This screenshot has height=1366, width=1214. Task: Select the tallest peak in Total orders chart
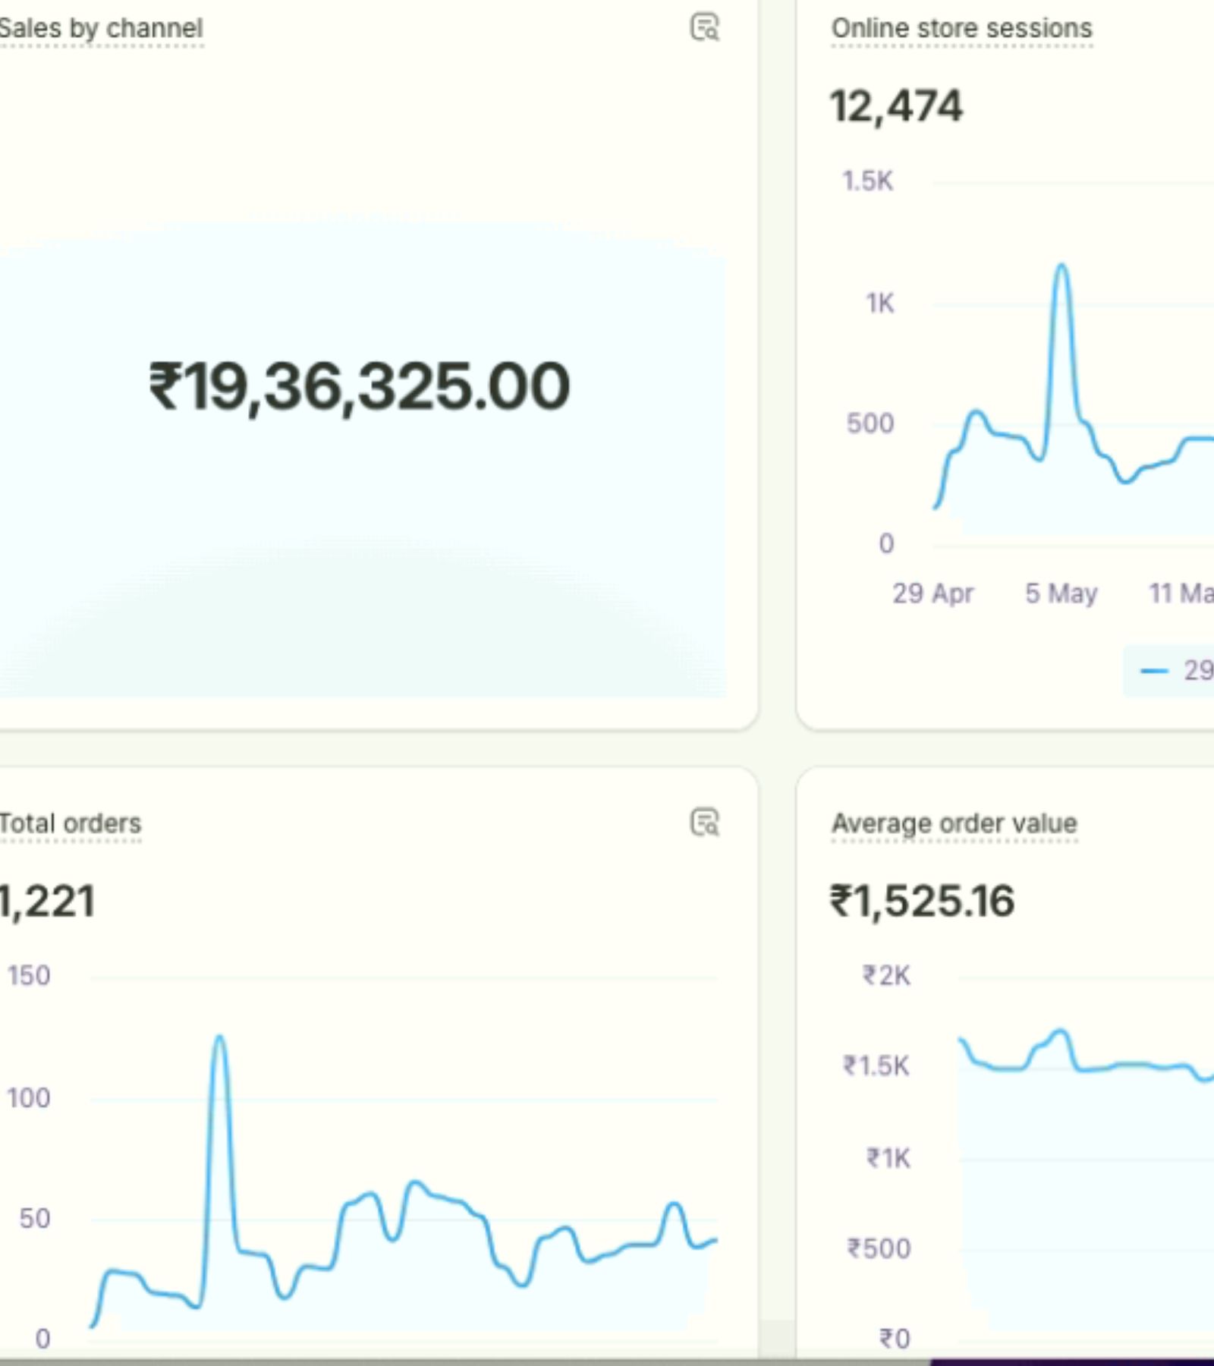tap(220, 1037)
